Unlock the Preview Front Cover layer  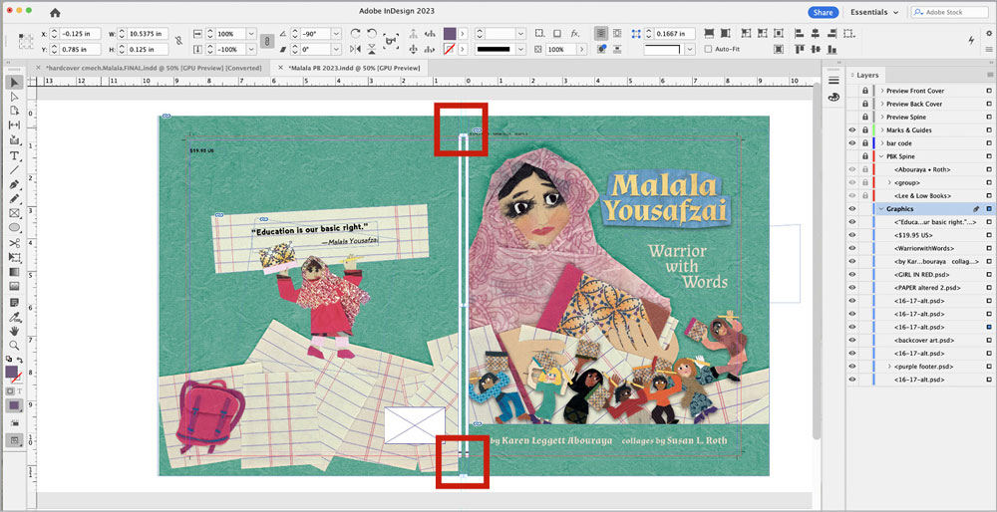865,91
